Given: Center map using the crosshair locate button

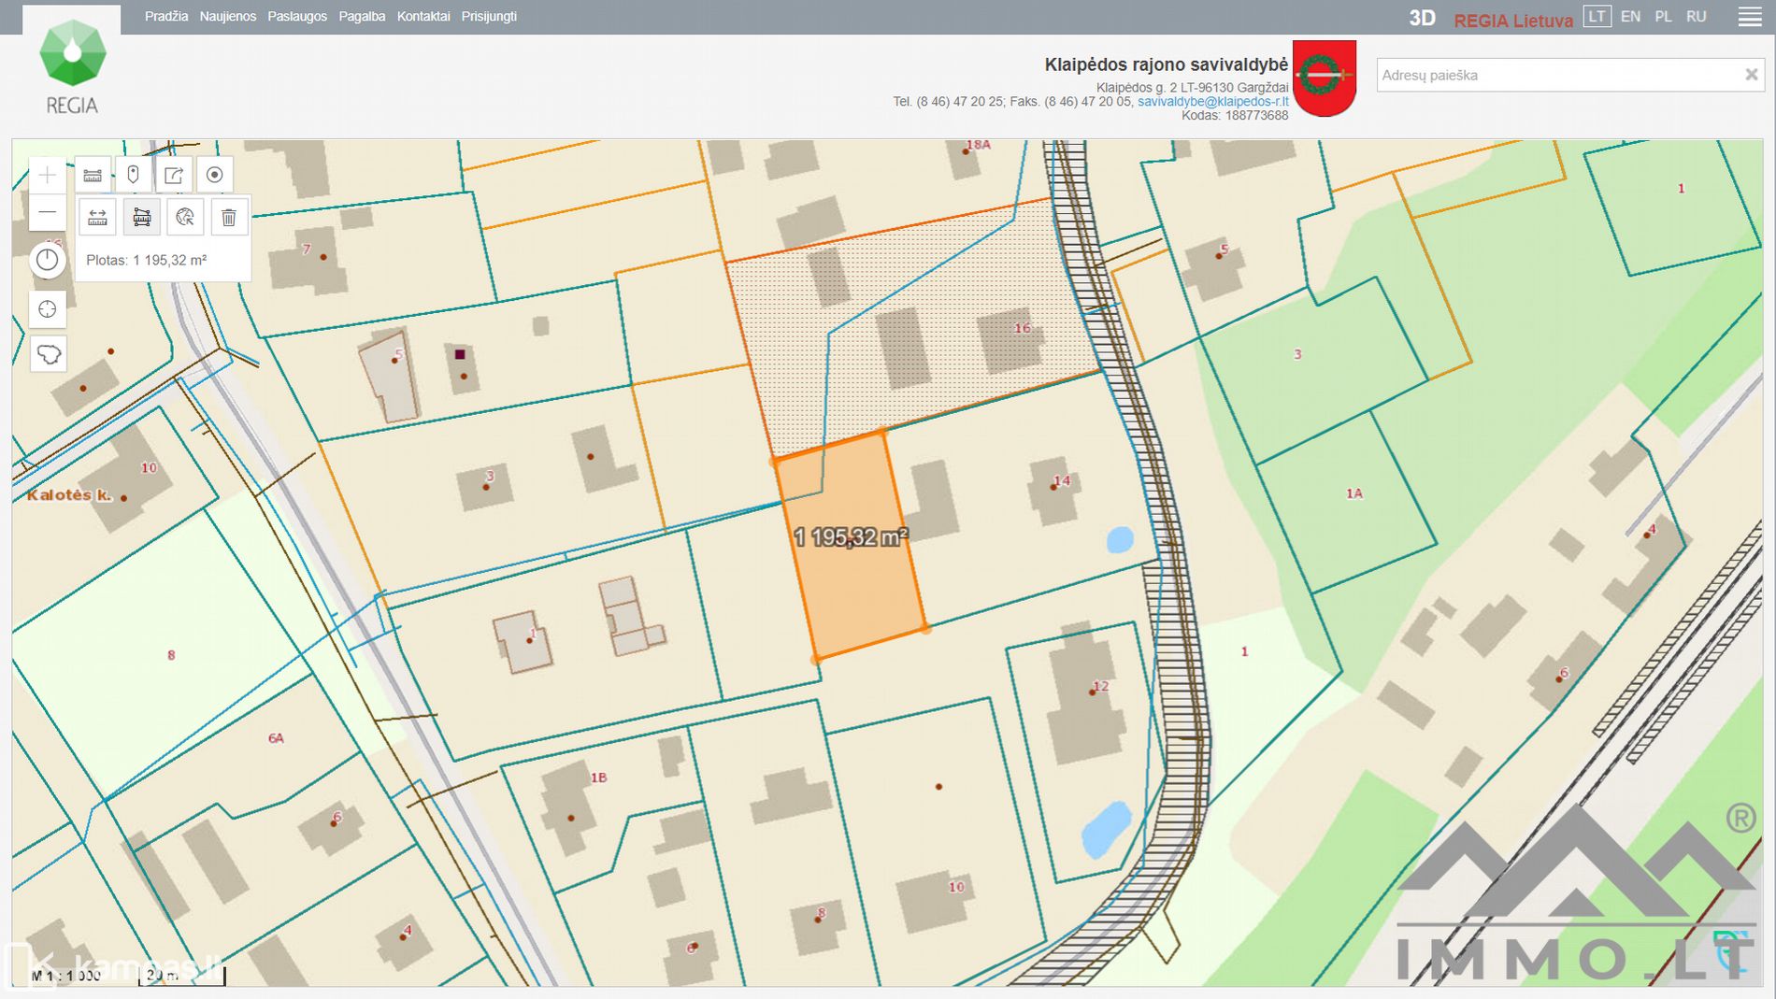Looking at the screenshot, I should pyautogui.click(x=48, y=309).
